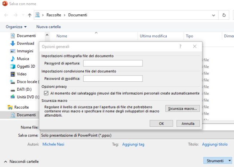
Task: Click Documenti in the breadcrumb path
Action: (x=78, y=15)
